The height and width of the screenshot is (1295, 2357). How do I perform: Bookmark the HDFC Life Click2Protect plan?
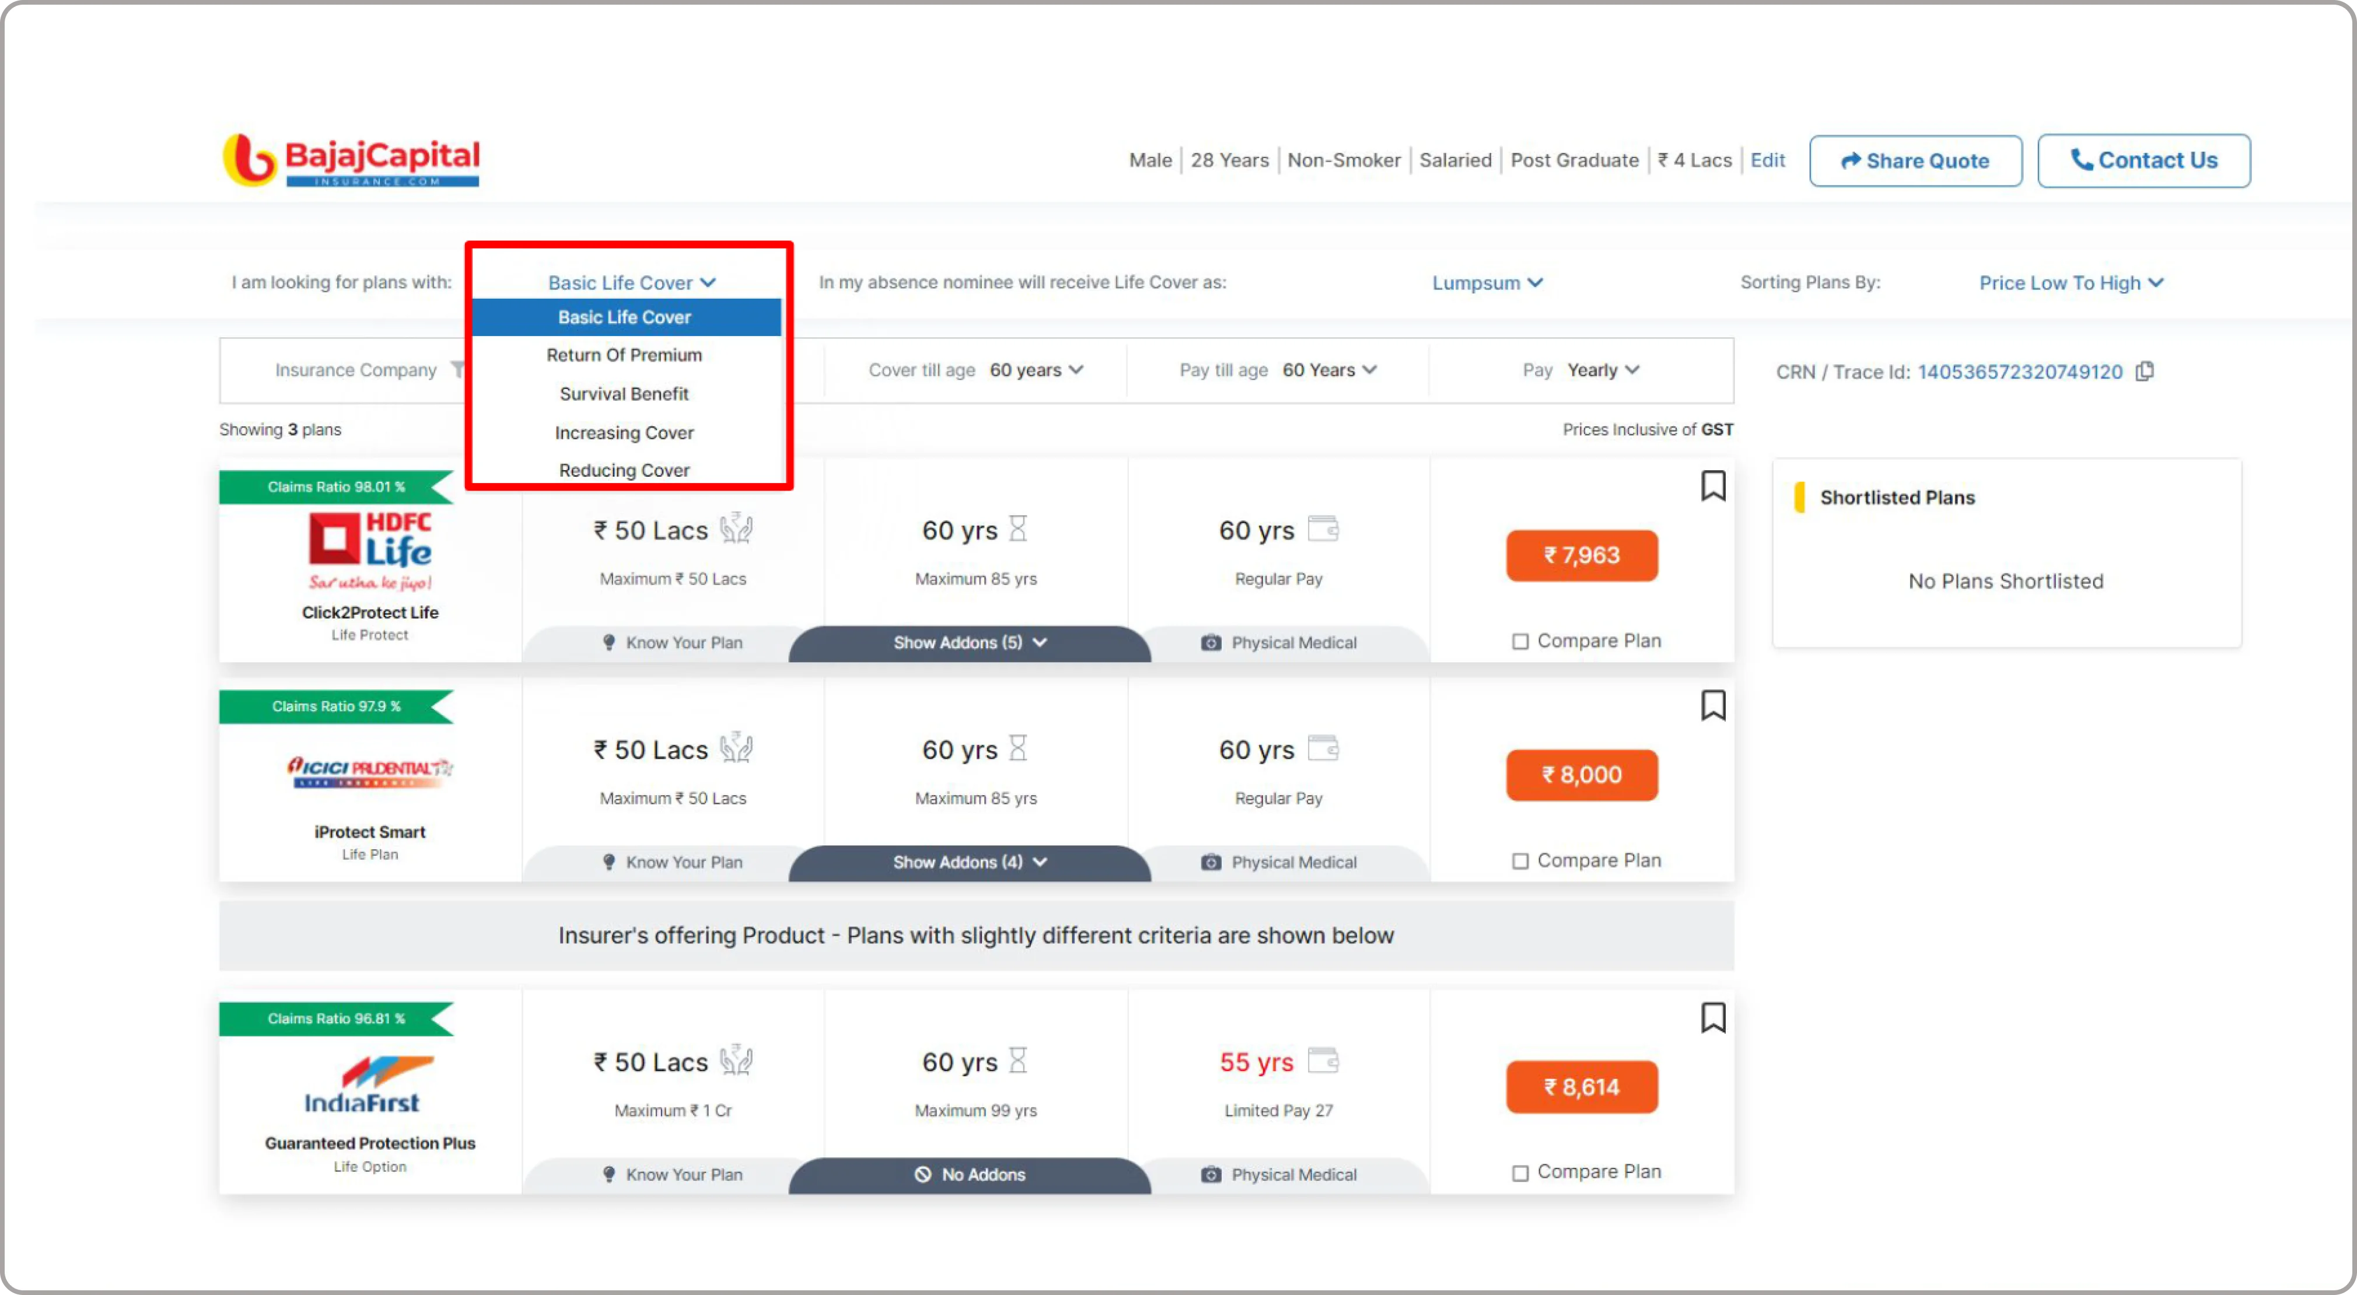(1713, 485)
